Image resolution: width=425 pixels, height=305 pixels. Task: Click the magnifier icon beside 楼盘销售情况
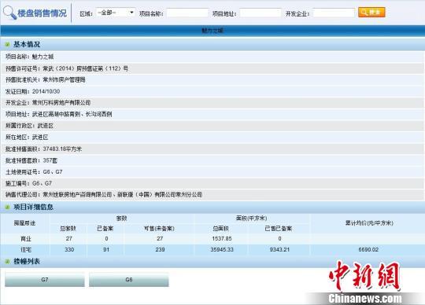click(x=9, y=13)
